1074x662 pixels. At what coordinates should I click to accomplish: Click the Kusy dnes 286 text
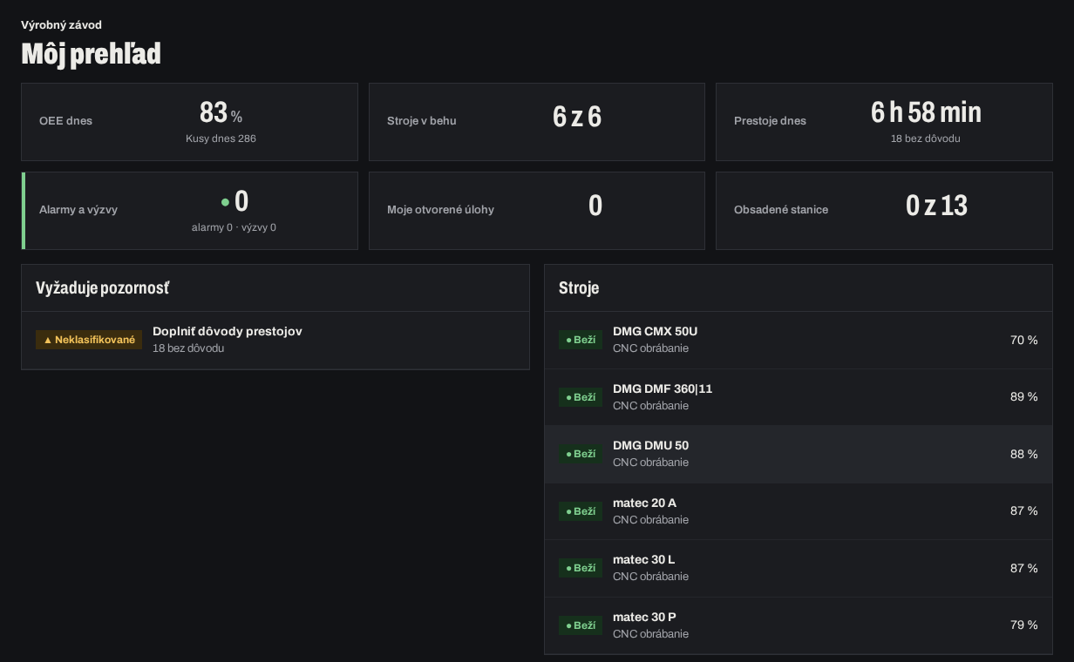(x=221, y=138)
